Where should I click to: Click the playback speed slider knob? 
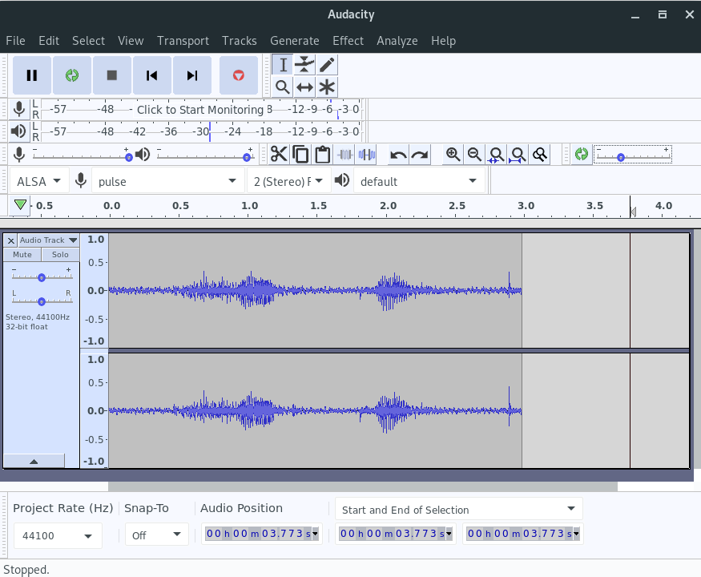[621, 157]
